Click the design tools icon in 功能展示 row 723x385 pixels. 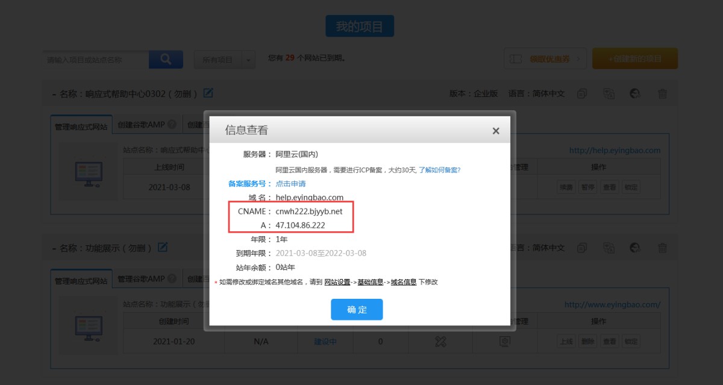pyautogui.click(x=440, y=342)
